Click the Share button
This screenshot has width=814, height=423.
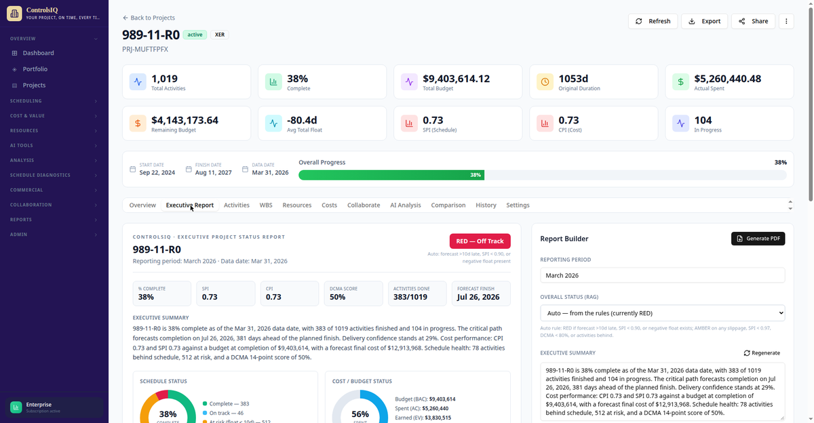point(753,21)
